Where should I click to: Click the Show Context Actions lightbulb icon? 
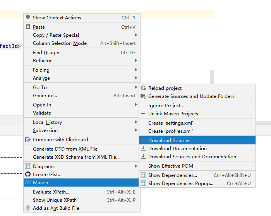pos(27,17)
